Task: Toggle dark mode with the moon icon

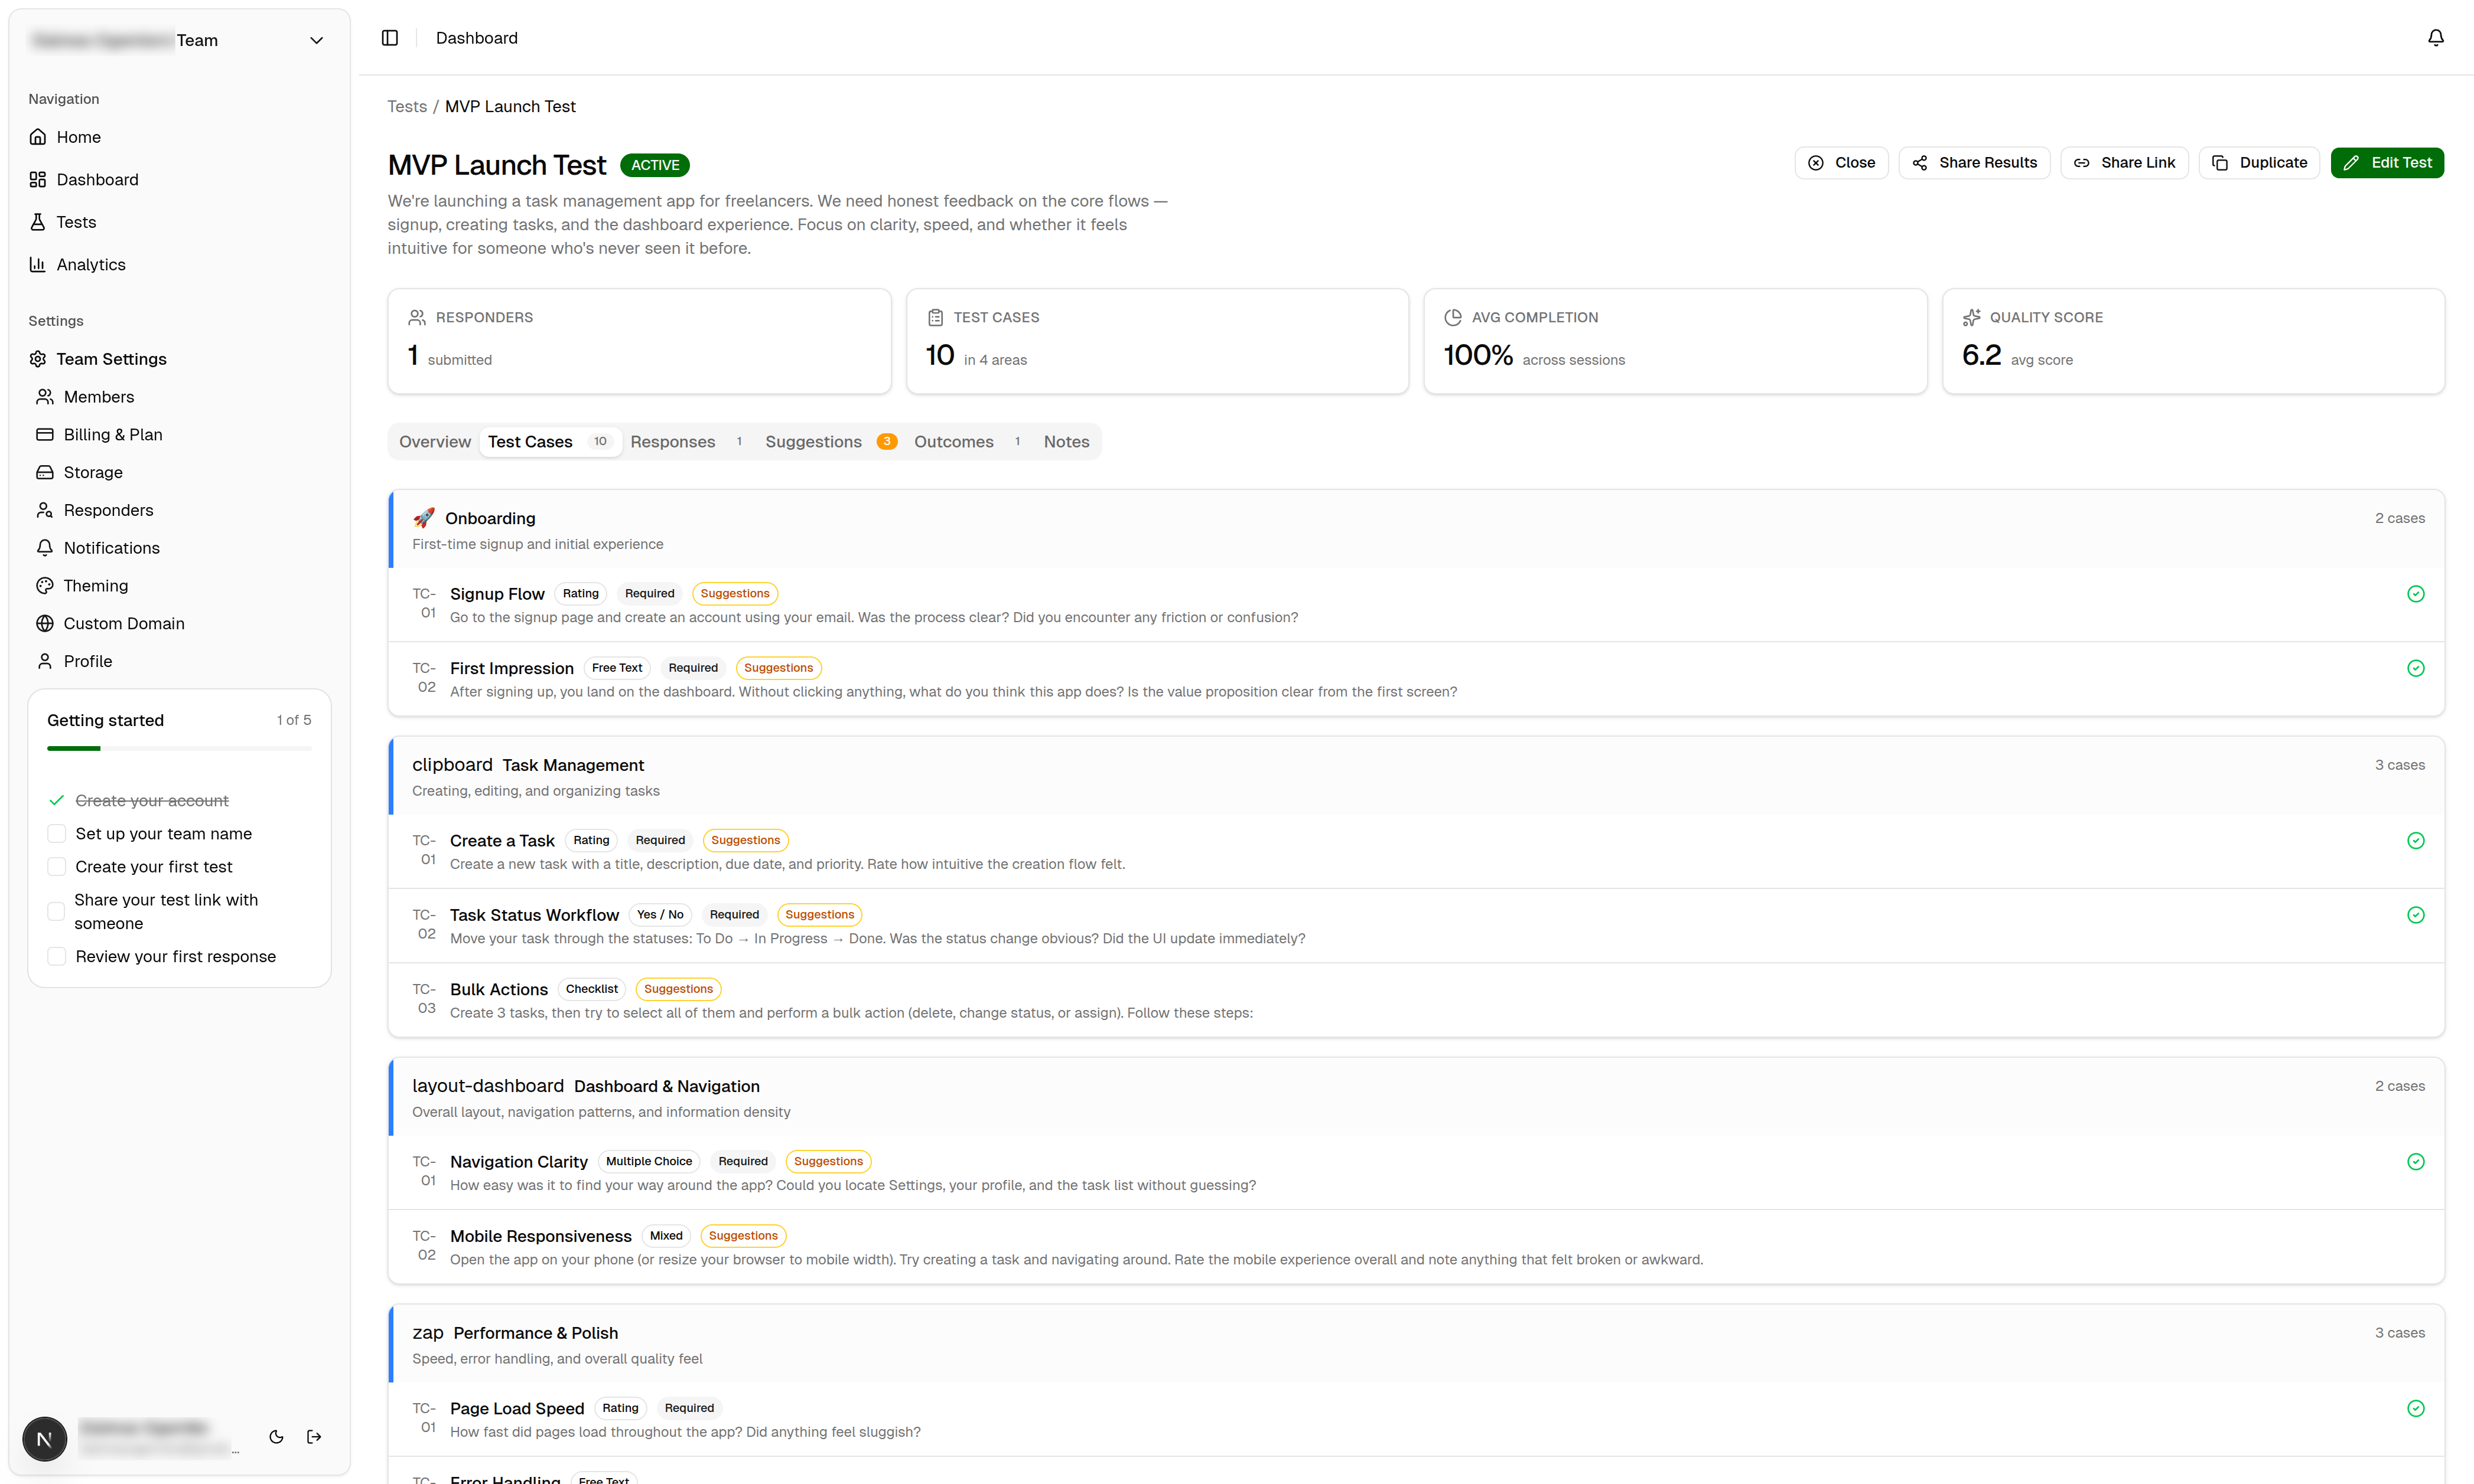Action: [276, 1437]
